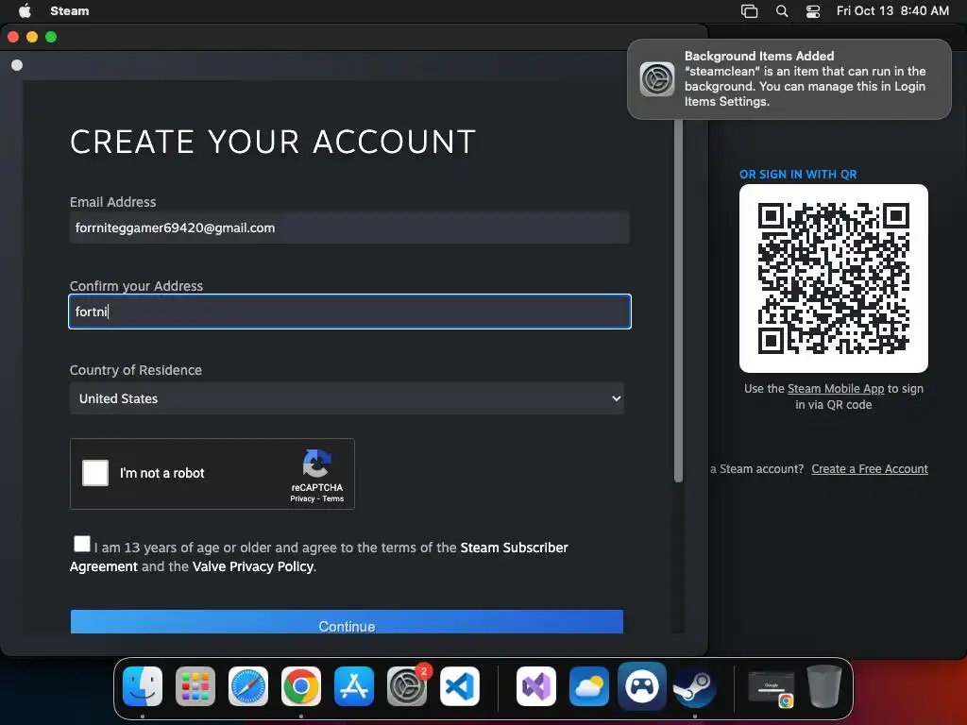Screen dimensions: 967x725
Task: Open the Steam Subscriber Agreement link
Action: point(319,557)
